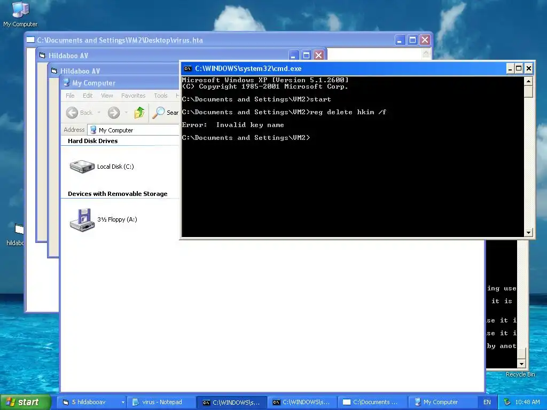
Task: Maximize the virus.hta window
Action: click(x=412, y=40)
